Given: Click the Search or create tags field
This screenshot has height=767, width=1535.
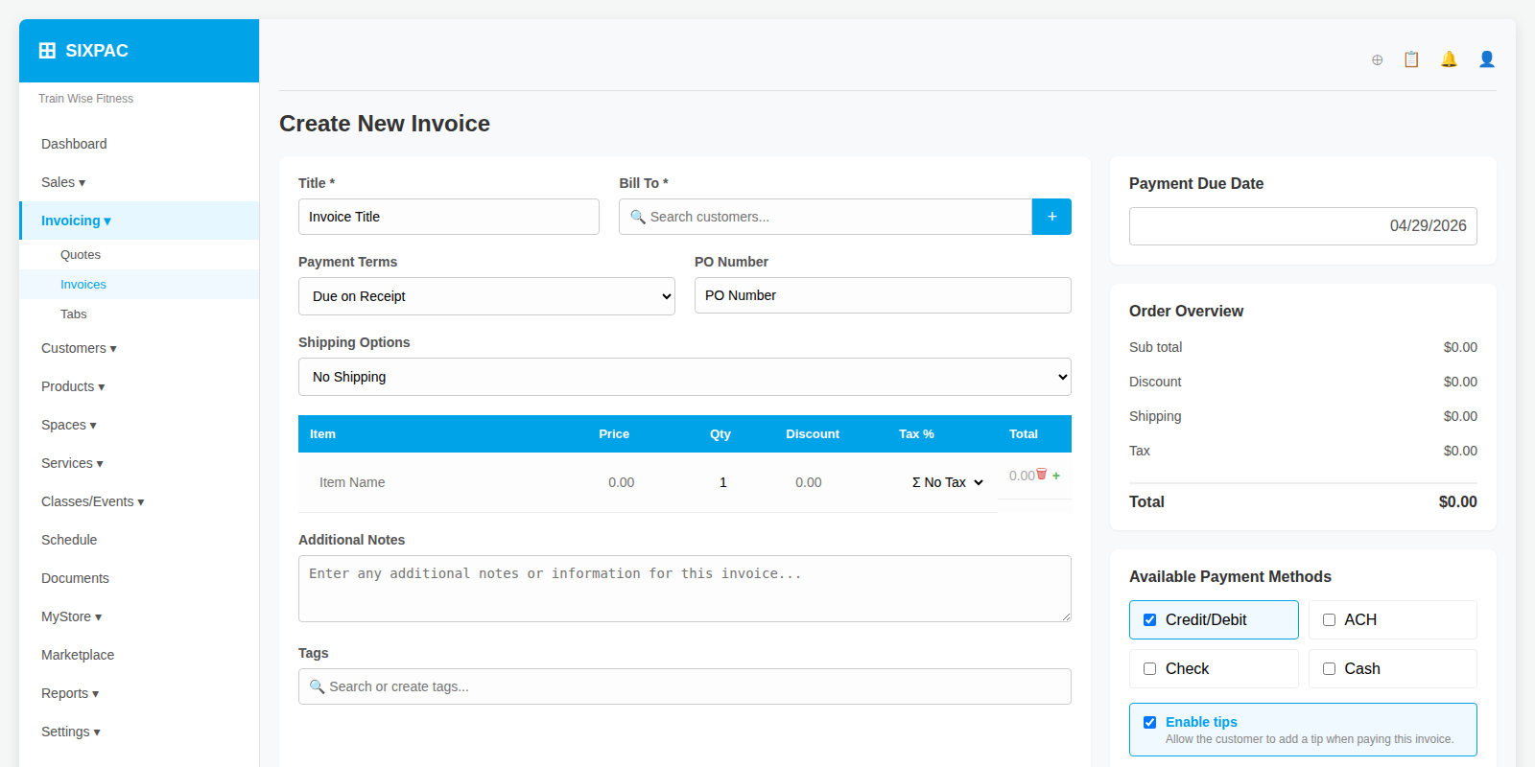Looking at the screenshot, I should (x=685, y=686).
